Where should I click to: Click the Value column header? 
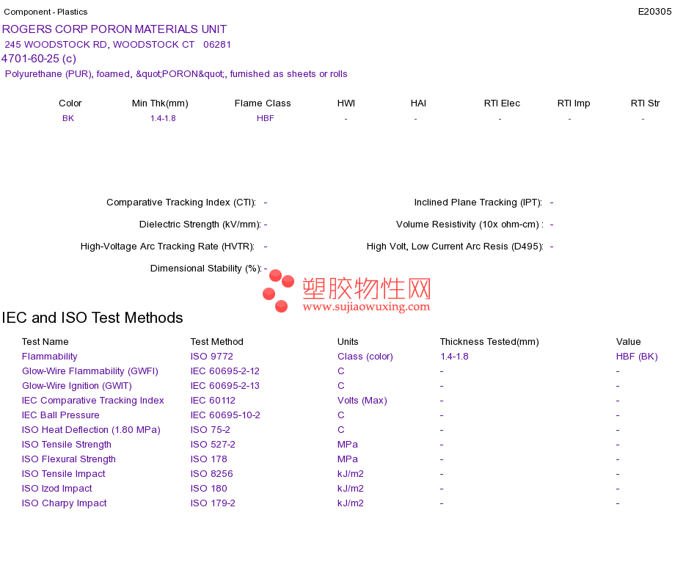click(x=629, y=342)
